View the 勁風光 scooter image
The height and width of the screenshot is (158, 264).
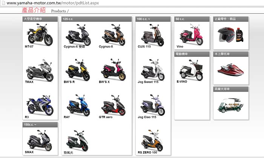77,141
